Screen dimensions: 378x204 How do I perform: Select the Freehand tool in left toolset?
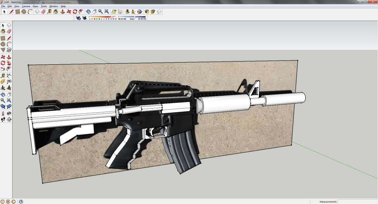9,50
